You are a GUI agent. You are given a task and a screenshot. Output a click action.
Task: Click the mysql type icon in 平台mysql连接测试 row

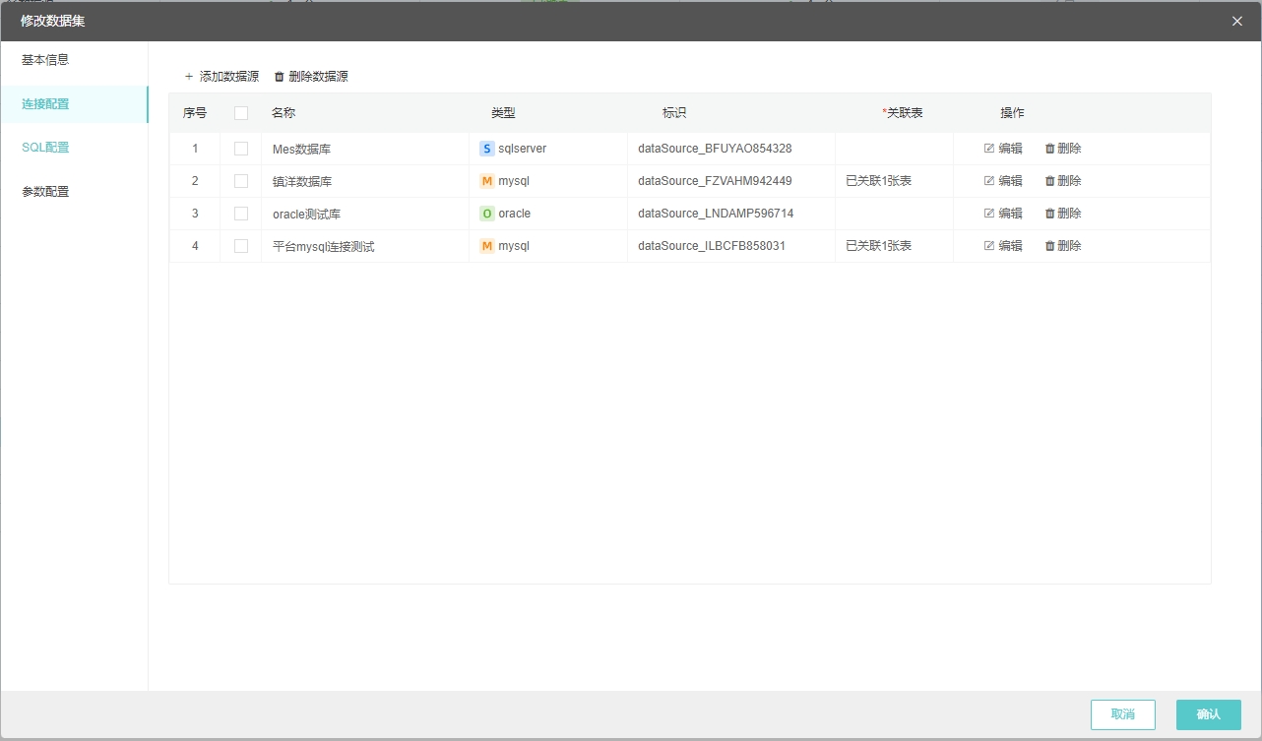pyautogui.click(x=487, y=246)
